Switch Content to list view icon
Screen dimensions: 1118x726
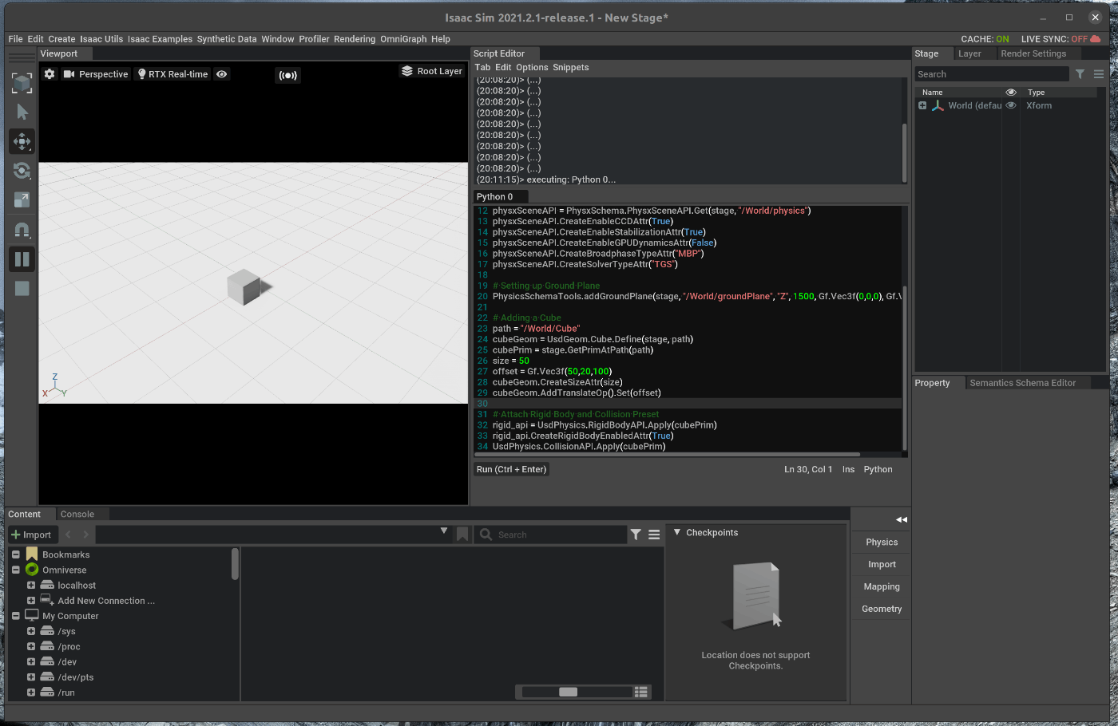(641, 692)
